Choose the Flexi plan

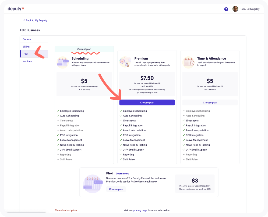coord(116,189)
